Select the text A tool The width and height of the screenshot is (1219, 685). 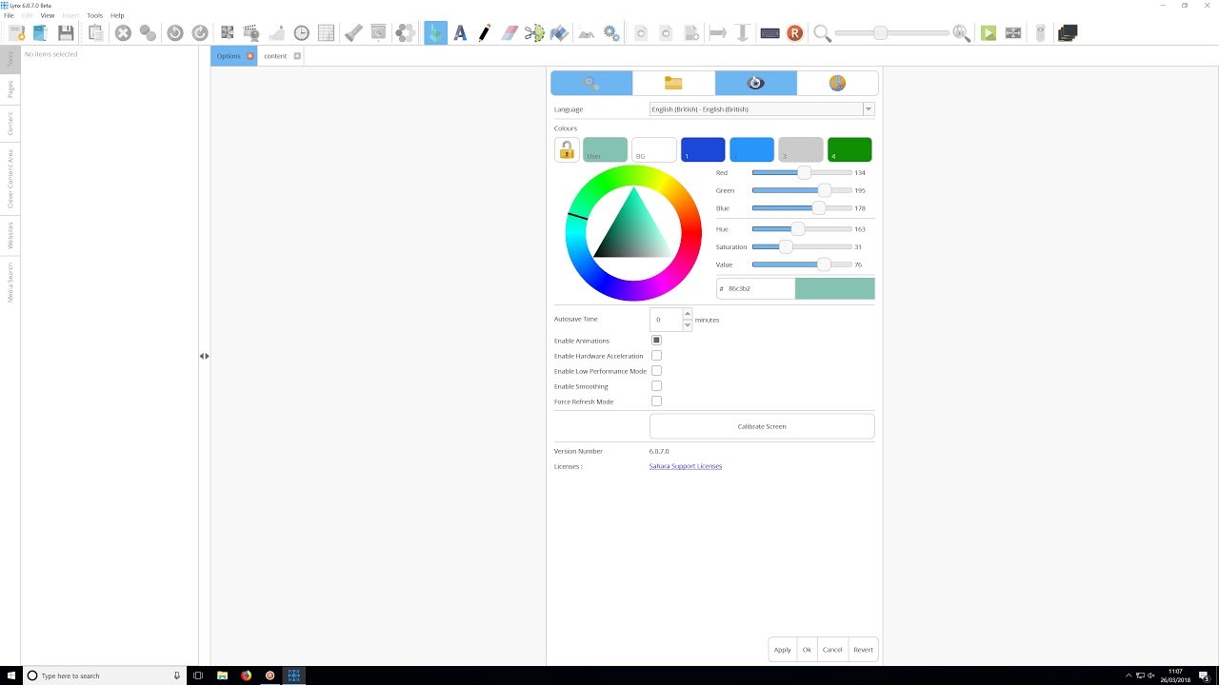[x=460, y=33]
